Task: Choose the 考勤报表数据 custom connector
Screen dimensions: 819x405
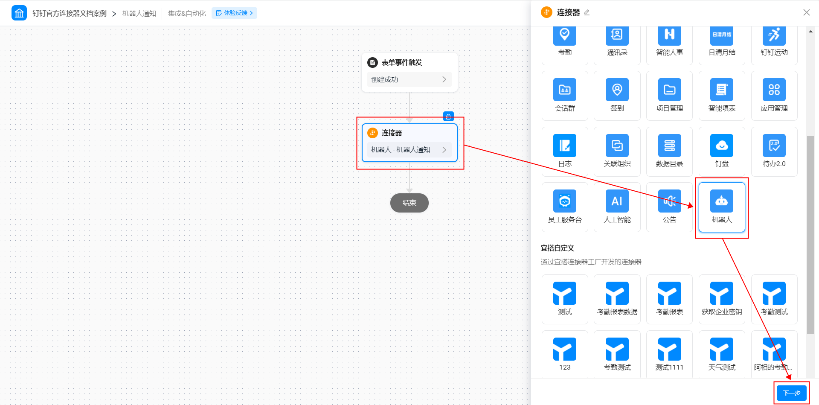Action: pyautogui.click(x=617, y=299)
